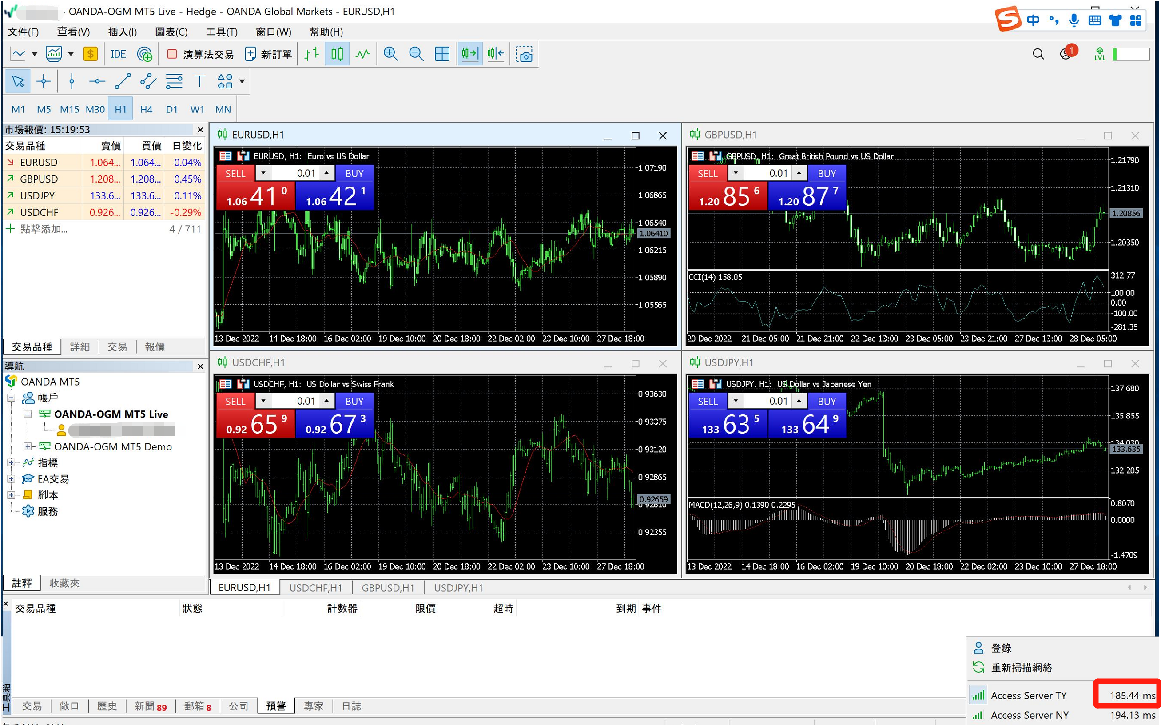Open the 工具(T) menu
This screenshot has width=1161, height=725.
tap(222, 32)
